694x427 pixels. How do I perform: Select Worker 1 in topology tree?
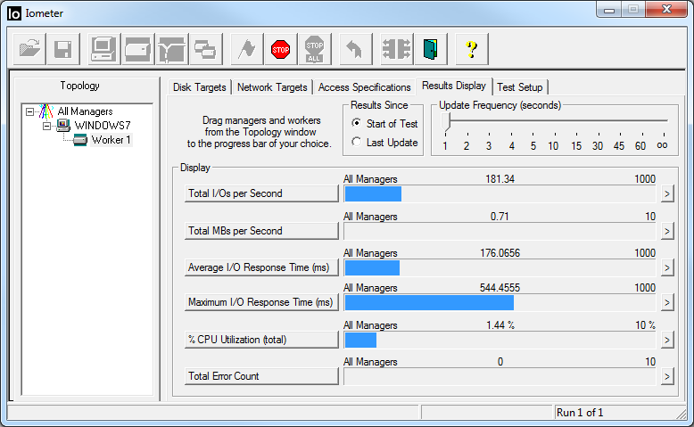coord(111,140)
